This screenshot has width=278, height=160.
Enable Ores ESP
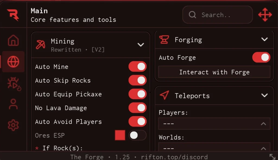pyautogui.click(x=138, y=135)
